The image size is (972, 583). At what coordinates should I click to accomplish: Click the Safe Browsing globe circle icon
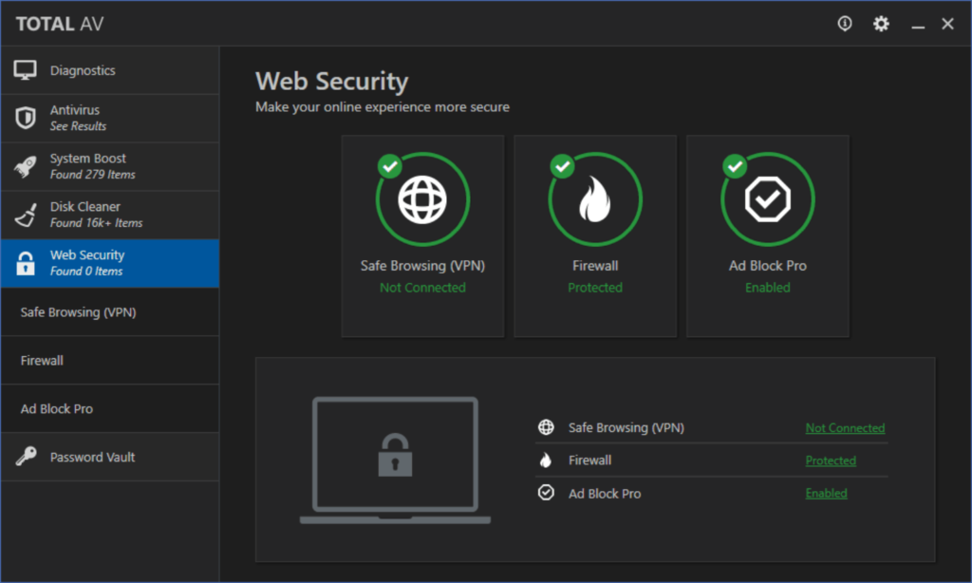click(x=422, y=199)
